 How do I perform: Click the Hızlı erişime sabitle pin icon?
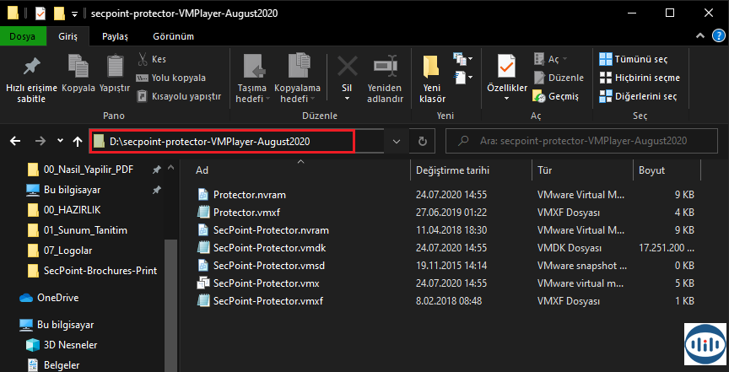click(x=31, y=67)
